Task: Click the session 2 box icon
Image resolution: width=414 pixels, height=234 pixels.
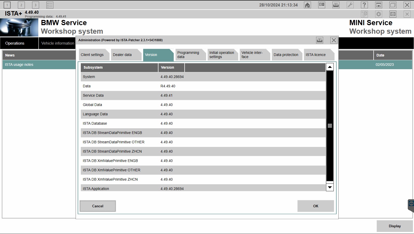Action: coord(21,5)
